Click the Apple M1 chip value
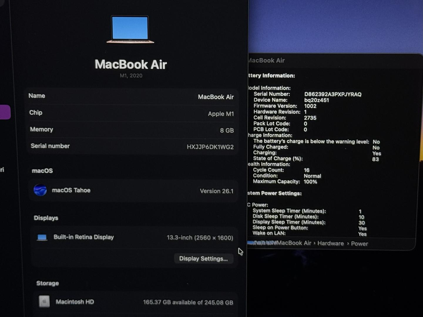The width and height of the screenshot is (423, 317). point(221,114)
